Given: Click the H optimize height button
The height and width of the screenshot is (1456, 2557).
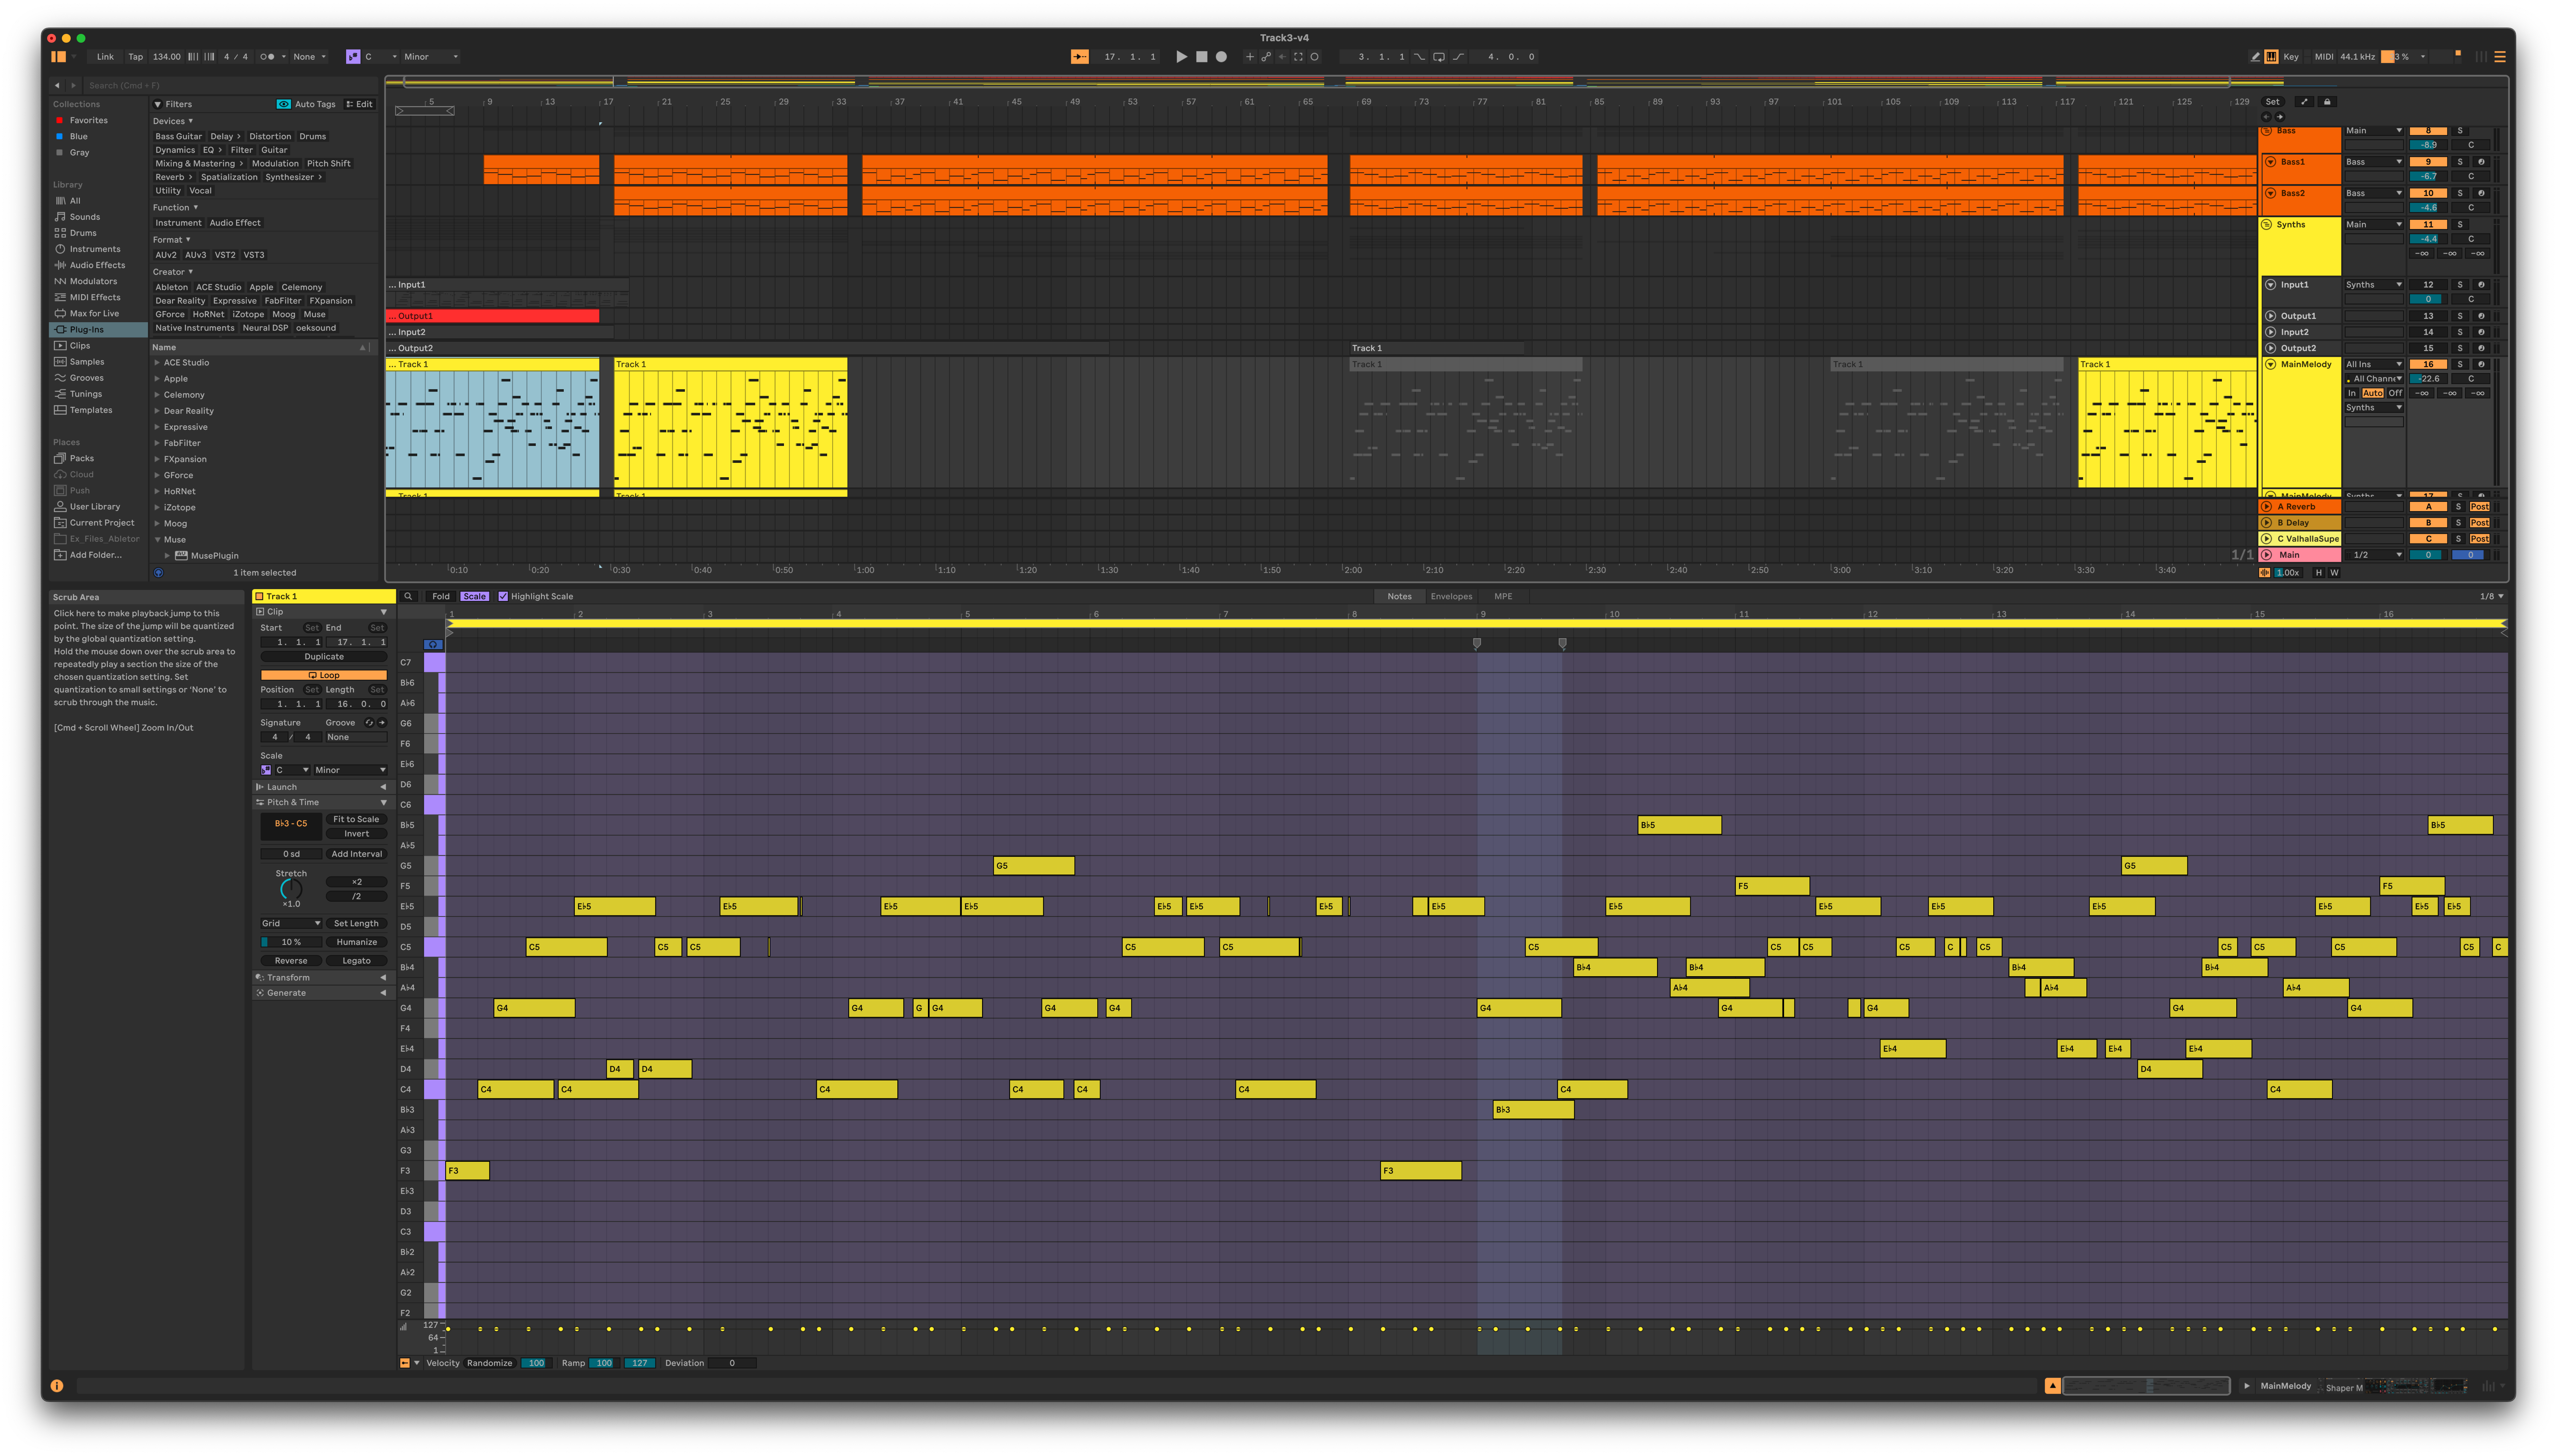Looking at the screenshot, I should 2319,573.
